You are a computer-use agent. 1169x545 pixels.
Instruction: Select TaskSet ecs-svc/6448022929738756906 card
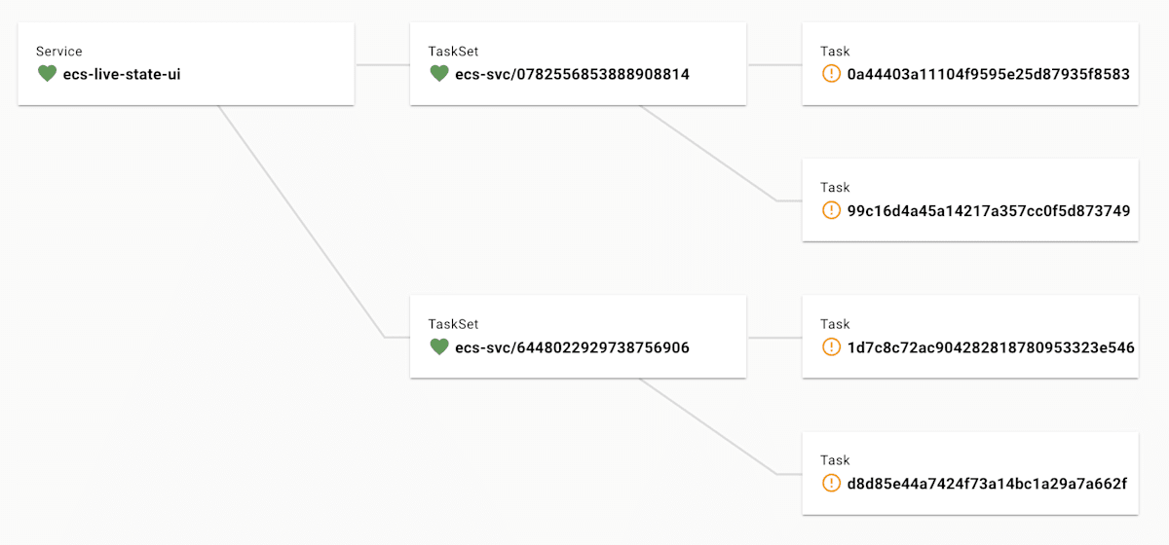tap(579, 337)
